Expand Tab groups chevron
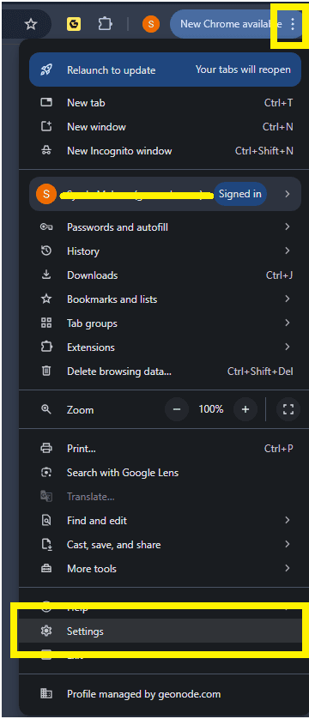This screenshot has width=309, height=719. coord(287,323)
